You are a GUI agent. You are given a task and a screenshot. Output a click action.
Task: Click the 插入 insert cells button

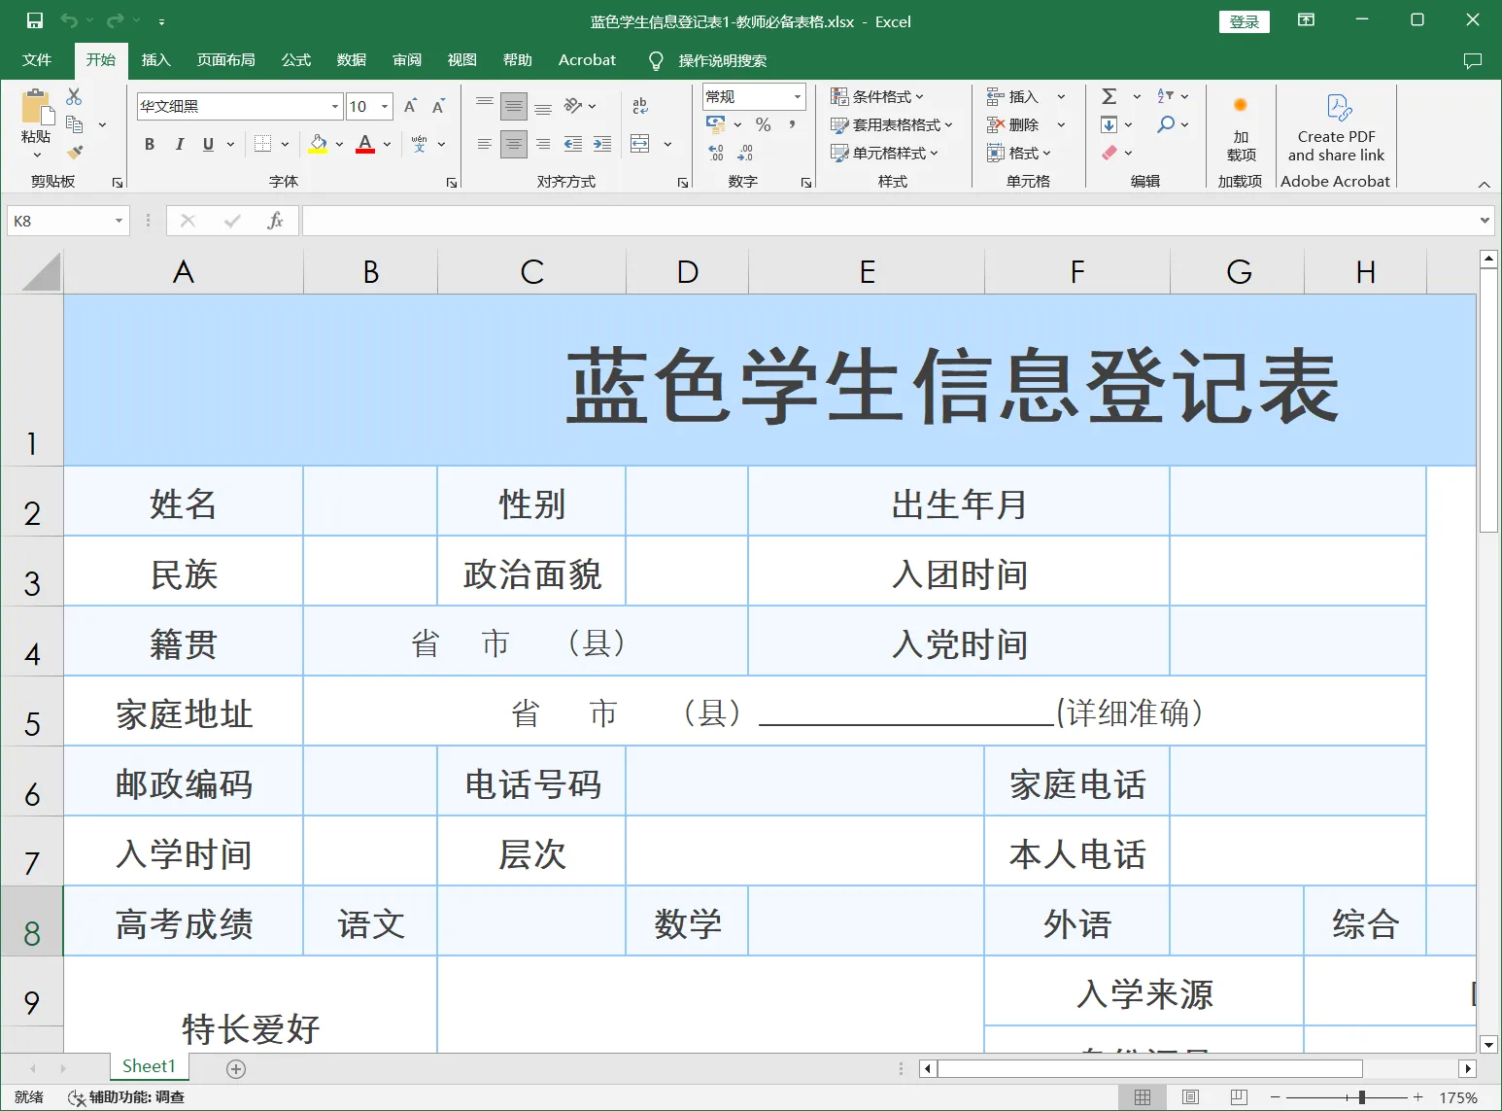[x=1013, y=96]
